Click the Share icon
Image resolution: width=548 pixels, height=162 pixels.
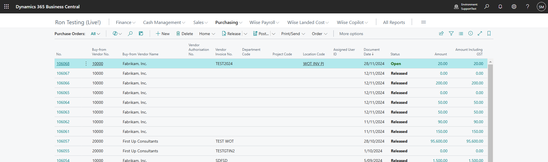pos(441,33)
